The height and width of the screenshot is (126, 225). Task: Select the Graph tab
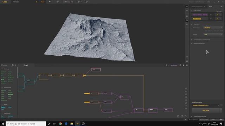[26, 65]
